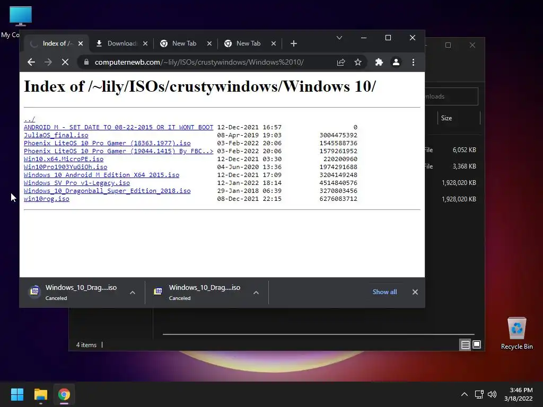Open Chrome from the taskbar
The height and width of the screenshot is (407, 543).
point(64,394)
